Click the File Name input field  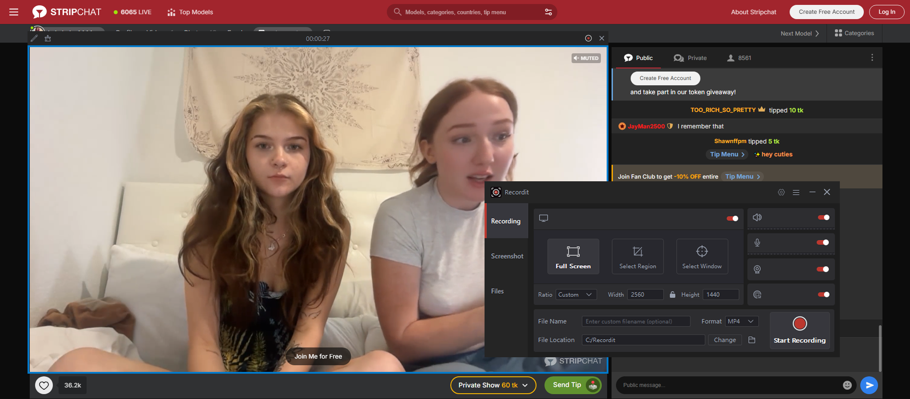click(636, 321)
